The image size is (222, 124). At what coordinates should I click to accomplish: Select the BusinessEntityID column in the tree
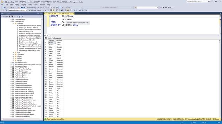tap(30, 25)
